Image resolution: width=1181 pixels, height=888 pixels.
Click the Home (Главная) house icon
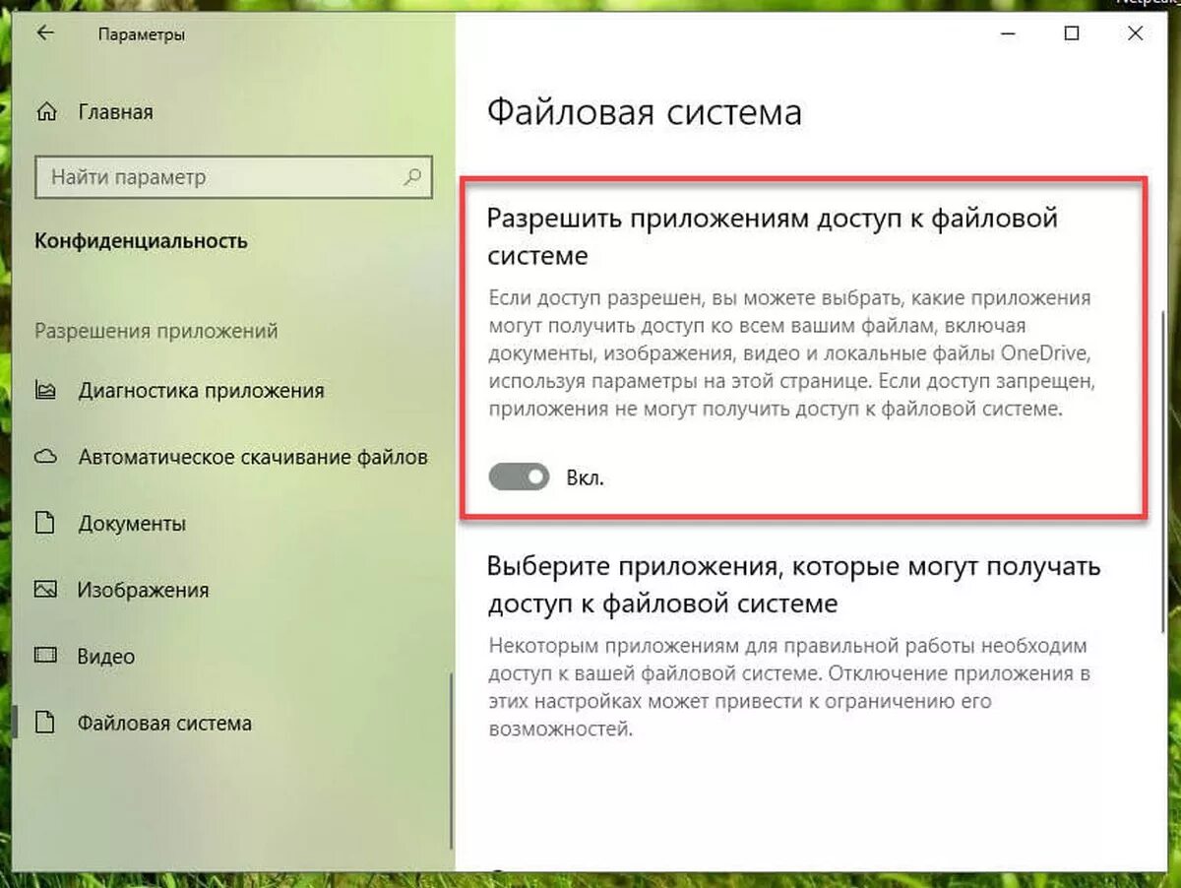click(x=46, y=112)
